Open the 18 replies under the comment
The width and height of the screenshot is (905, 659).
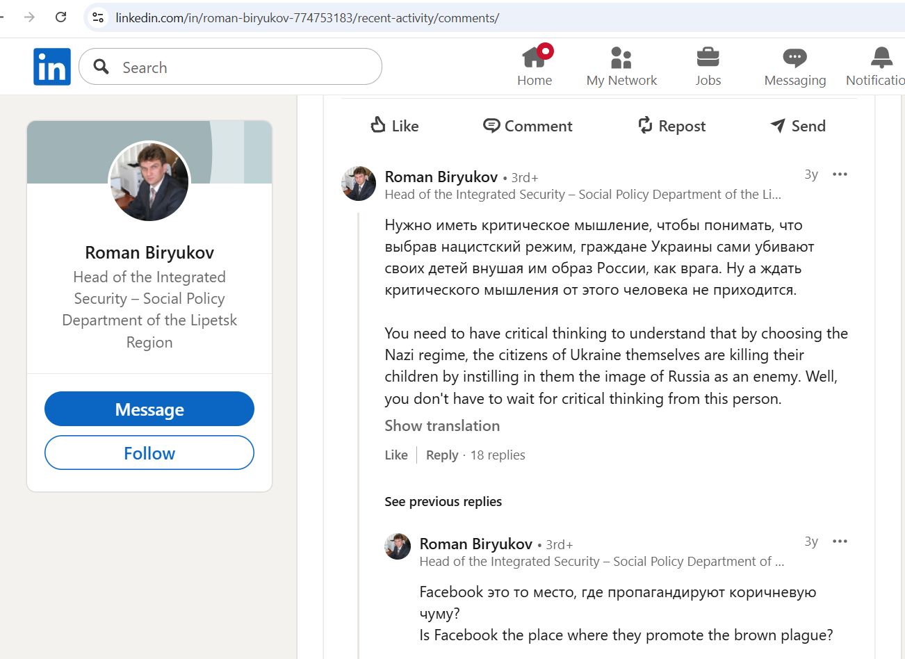tap(496, 455)
